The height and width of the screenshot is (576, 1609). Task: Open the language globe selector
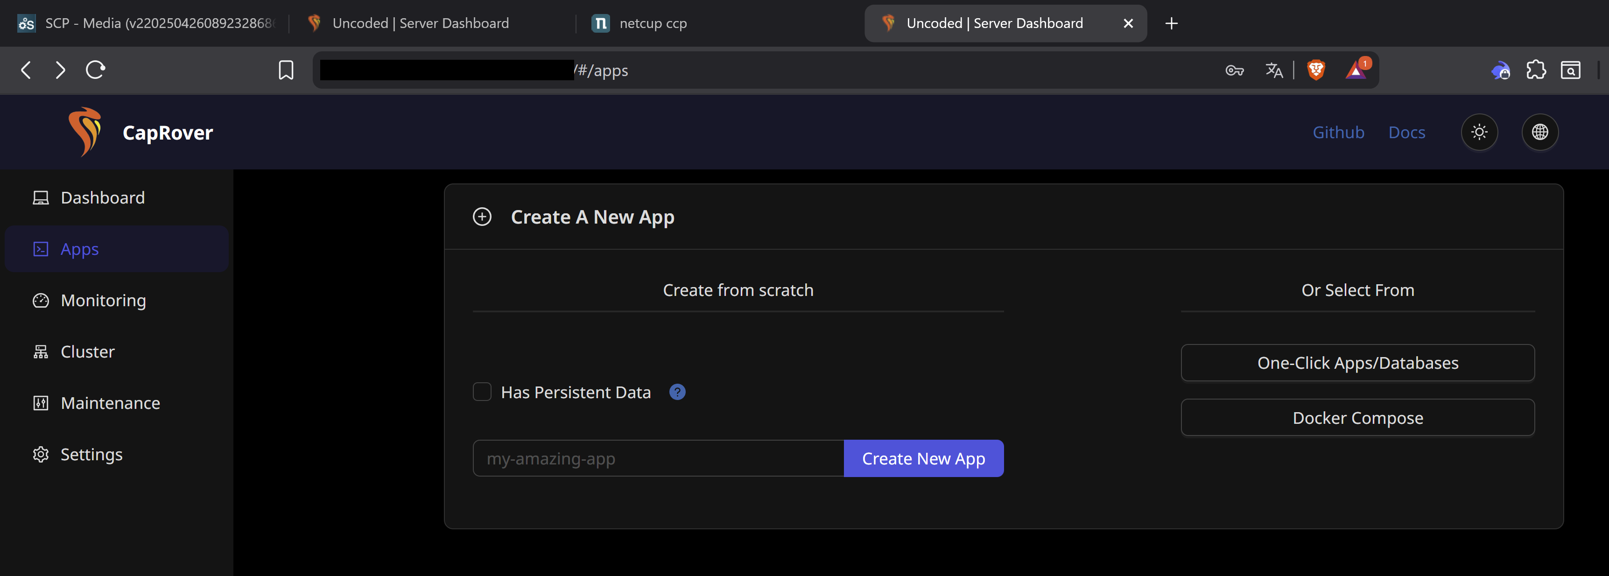click(1539, 132)
